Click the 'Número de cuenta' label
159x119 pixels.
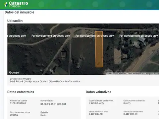click(19, 100)
